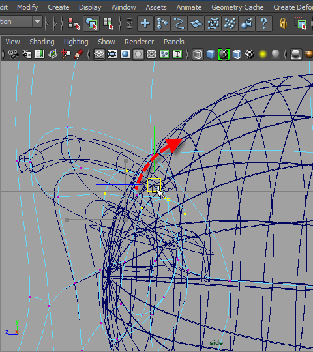Click the camera bookmarks icon

pos(40,54)
